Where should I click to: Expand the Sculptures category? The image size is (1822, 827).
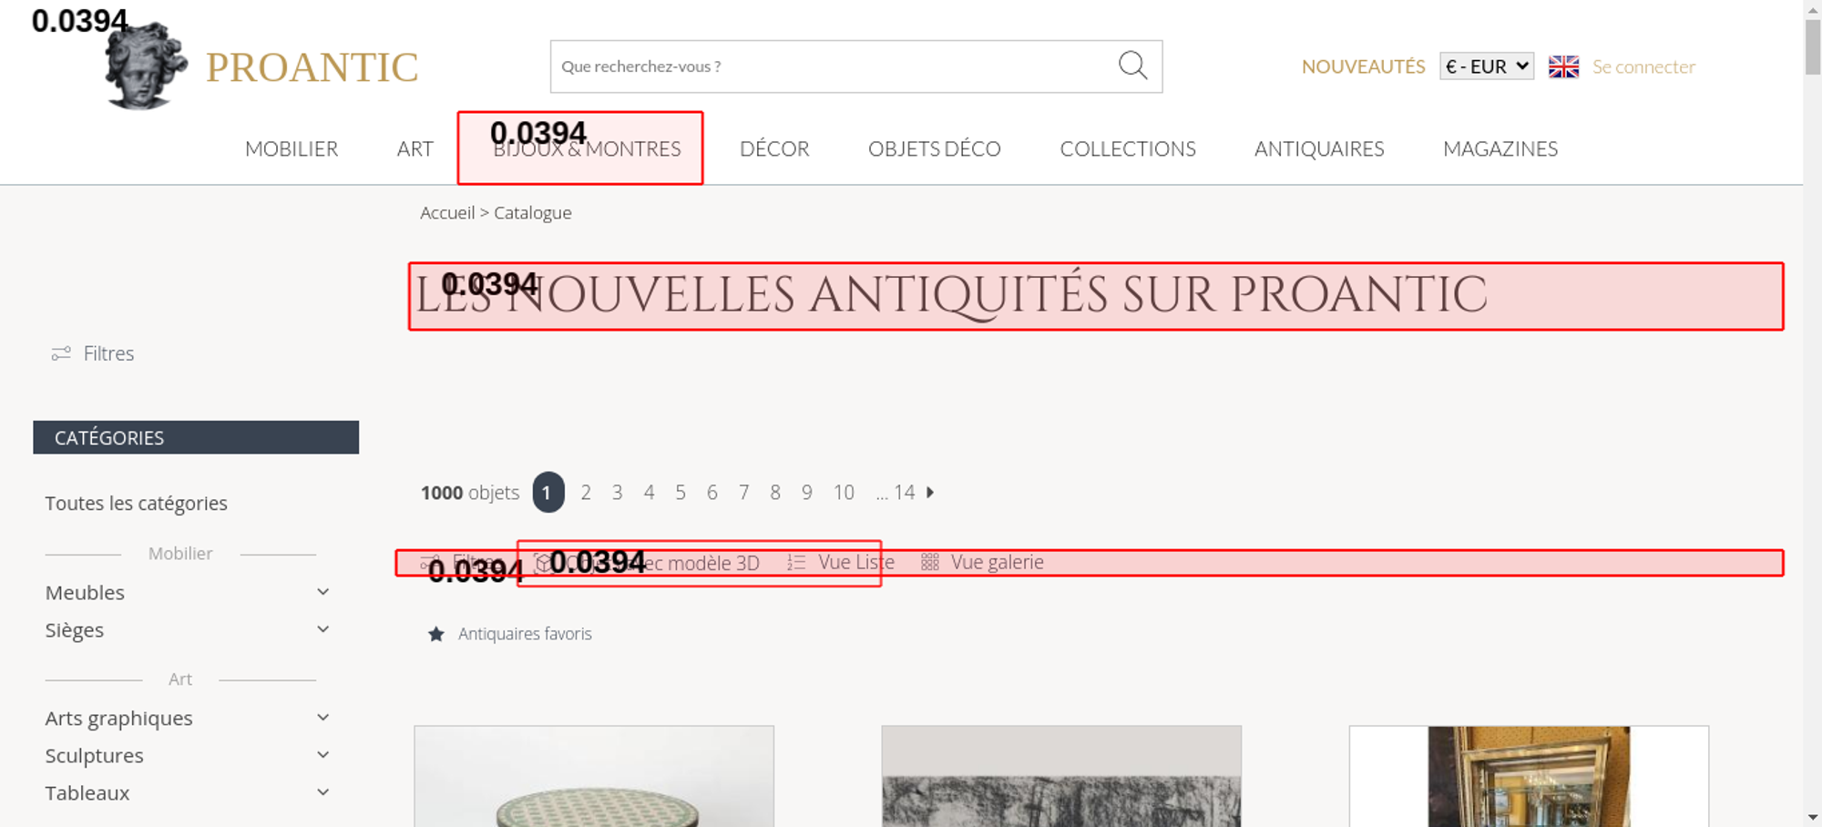pyautogui.click(x=322, y=755)
